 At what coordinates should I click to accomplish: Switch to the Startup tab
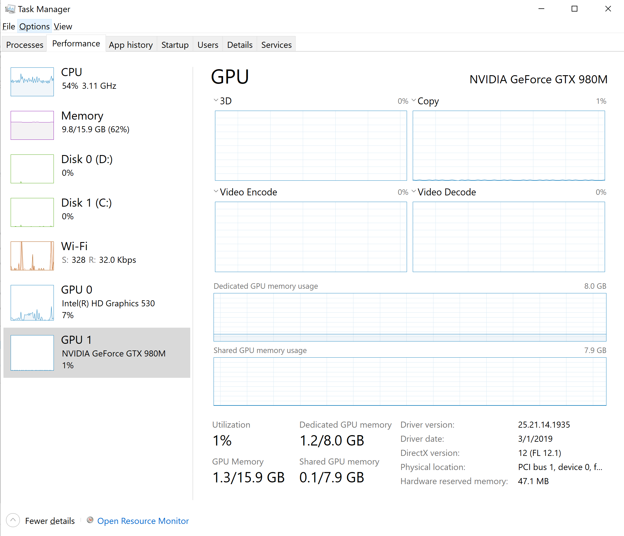point(175,45)
